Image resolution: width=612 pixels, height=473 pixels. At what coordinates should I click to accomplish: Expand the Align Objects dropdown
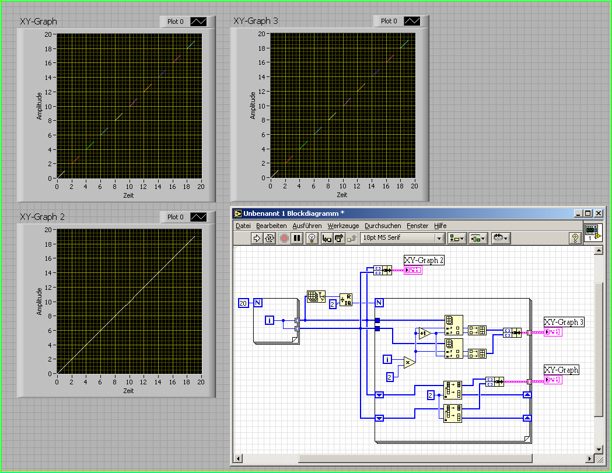pos(456,238)
